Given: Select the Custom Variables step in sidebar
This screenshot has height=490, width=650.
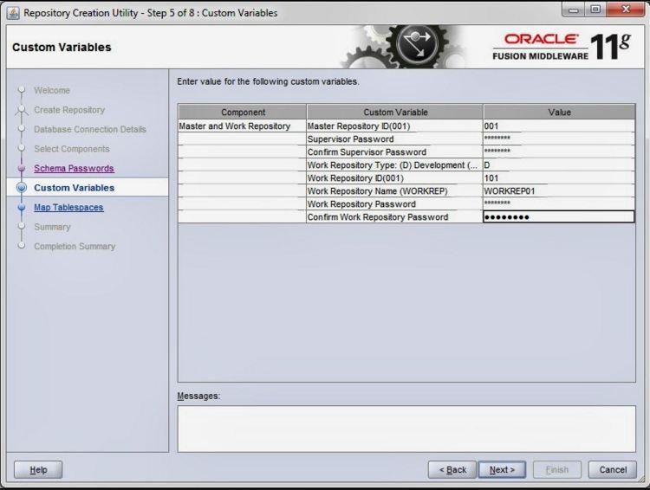Looking at the screenshot, I should (74, 188).
